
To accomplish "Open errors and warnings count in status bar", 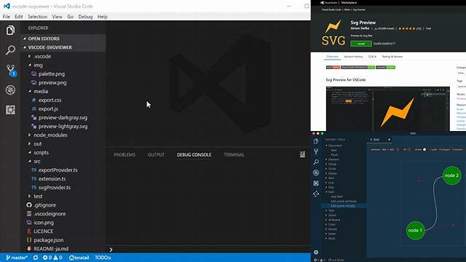I will [53, 258].
